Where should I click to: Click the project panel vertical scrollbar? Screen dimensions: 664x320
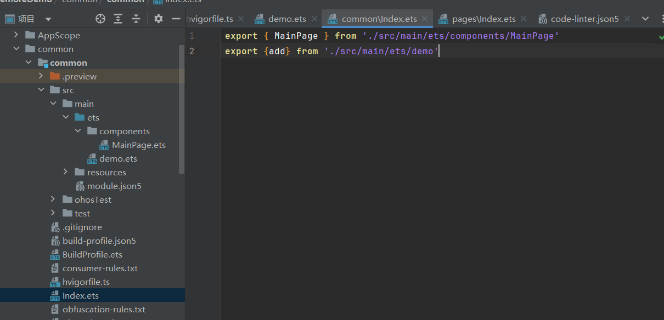182,110
